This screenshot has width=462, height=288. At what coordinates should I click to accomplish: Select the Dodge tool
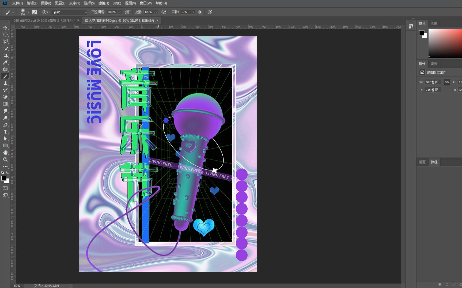[5, 118]
